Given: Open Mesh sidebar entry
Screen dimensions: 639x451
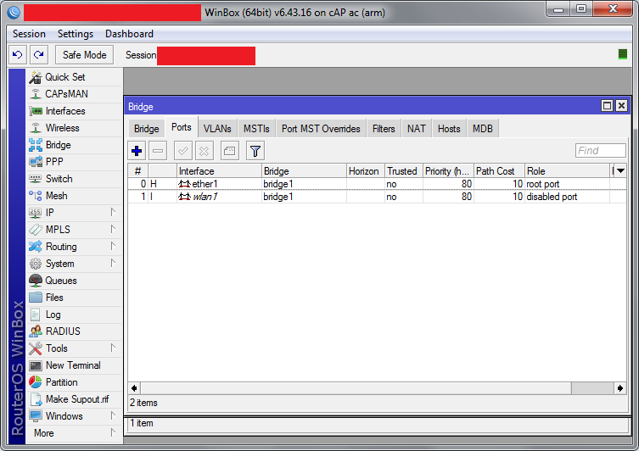Looking at the screenshot, I should (75, 196).
